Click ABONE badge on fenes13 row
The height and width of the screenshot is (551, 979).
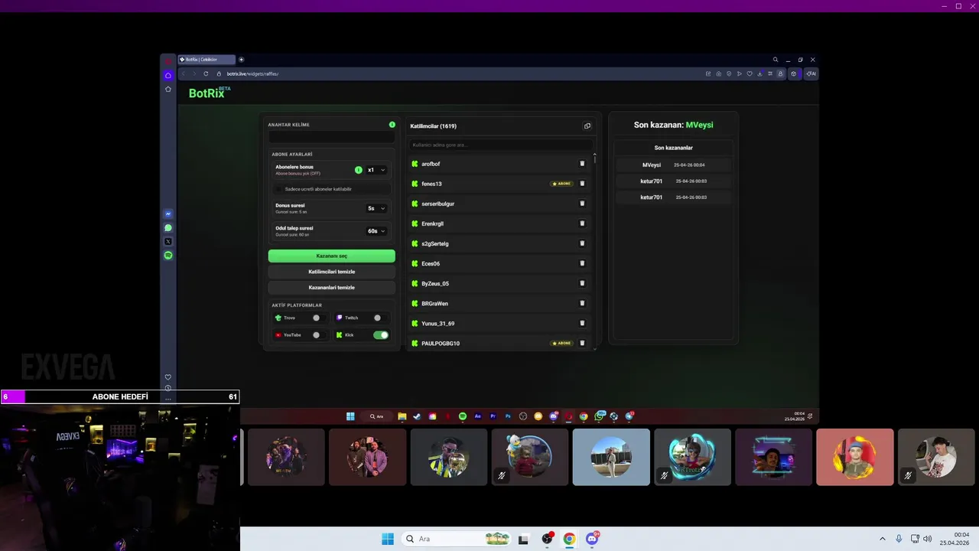pyautogui.click(x=561, y=184)
